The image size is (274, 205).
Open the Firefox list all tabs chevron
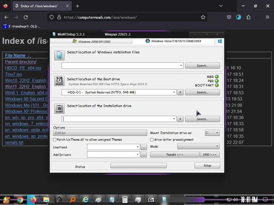[x=221, y=6]
